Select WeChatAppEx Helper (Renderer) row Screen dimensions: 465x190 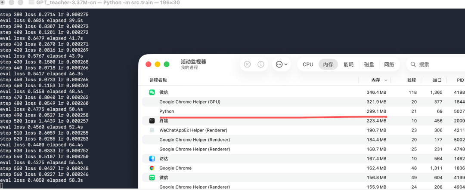(x=304, y=130)
